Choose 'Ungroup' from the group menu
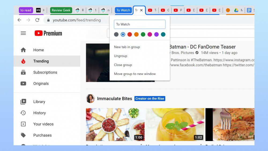This screenshot has width=268, height=151. pos(121,56)
